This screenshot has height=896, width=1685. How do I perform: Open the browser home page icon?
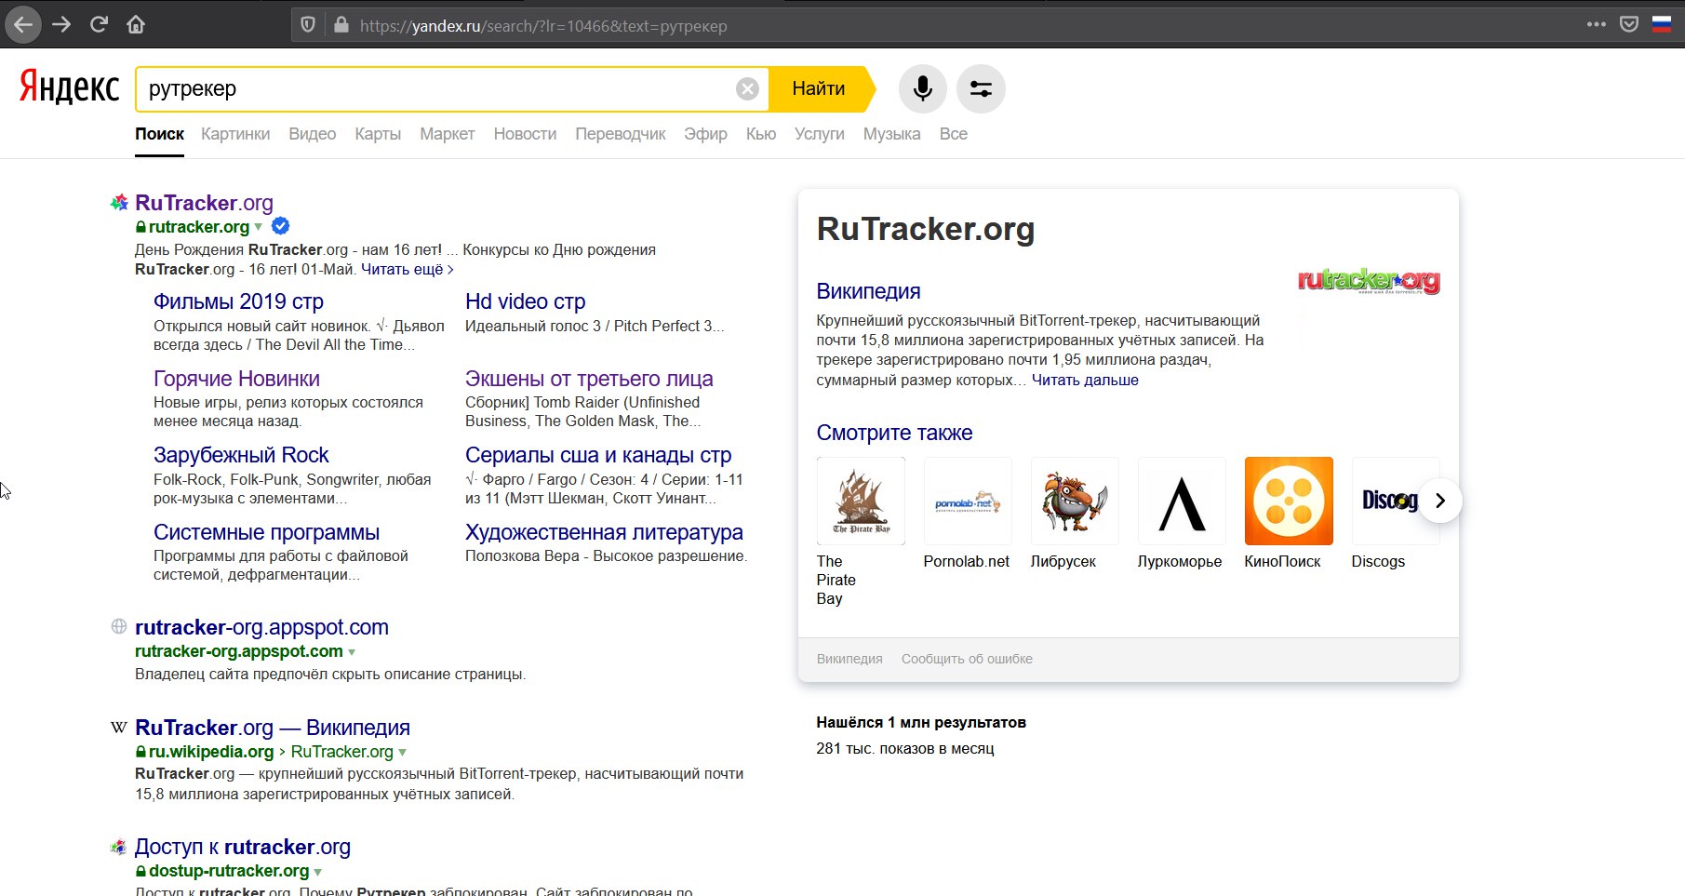[136, 25]
